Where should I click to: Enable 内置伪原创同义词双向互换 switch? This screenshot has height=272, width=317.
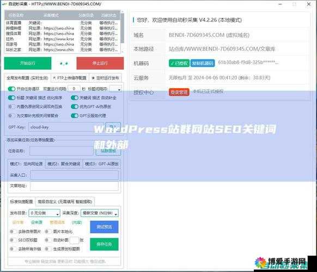[x=11, y=107]
